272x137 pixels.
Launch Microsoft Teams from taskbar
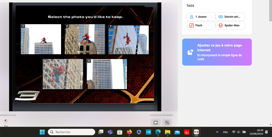pyautogui.click(x=110, y=132)
